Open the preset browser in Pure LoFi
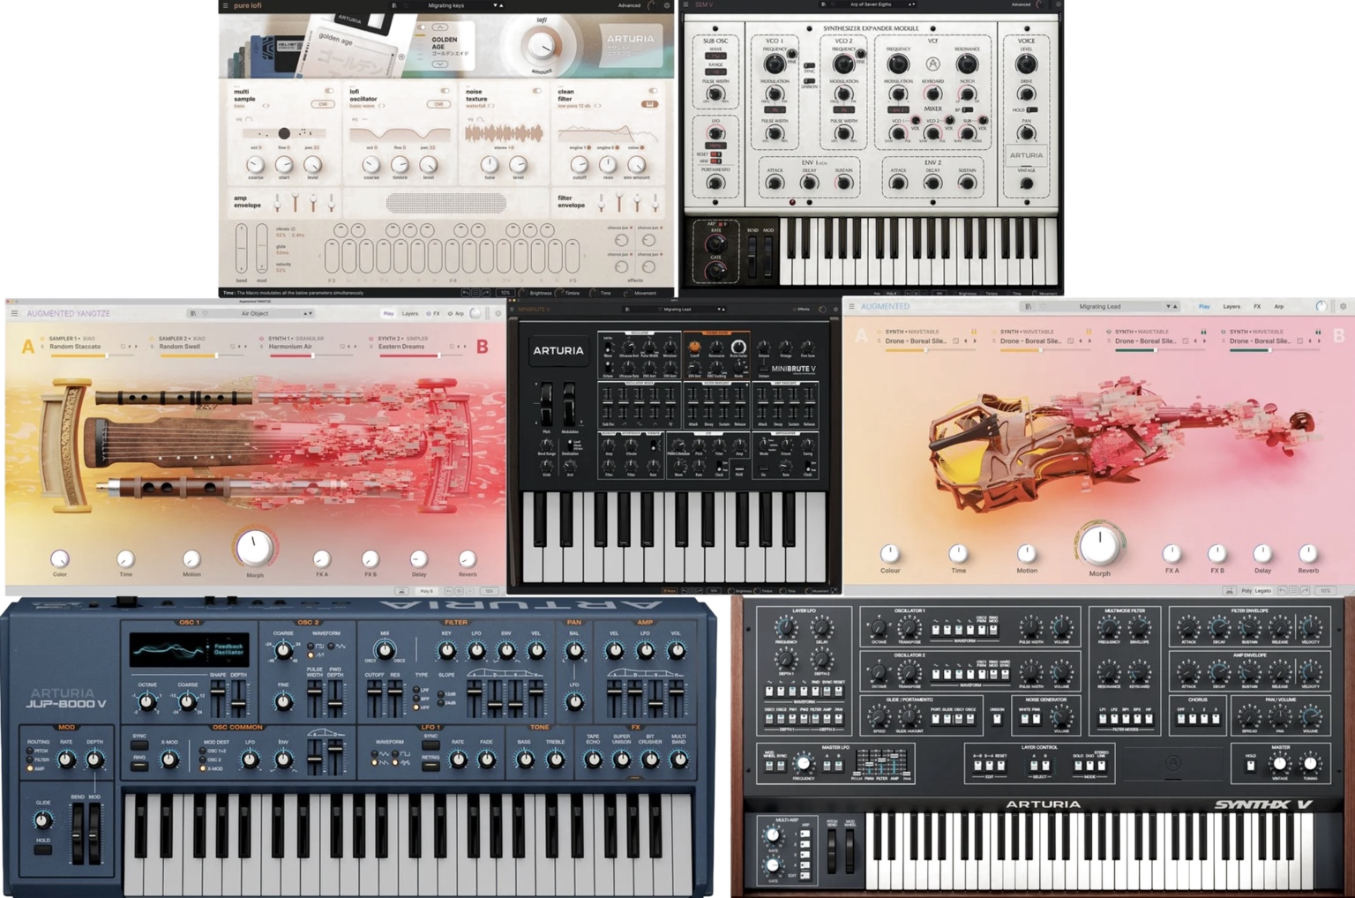The height and width of the screenshot is (898, 1355). [393, 5]
